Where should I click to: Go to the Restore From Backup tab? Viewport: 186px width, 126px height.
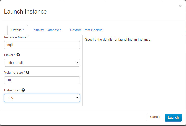click(86, 30)
